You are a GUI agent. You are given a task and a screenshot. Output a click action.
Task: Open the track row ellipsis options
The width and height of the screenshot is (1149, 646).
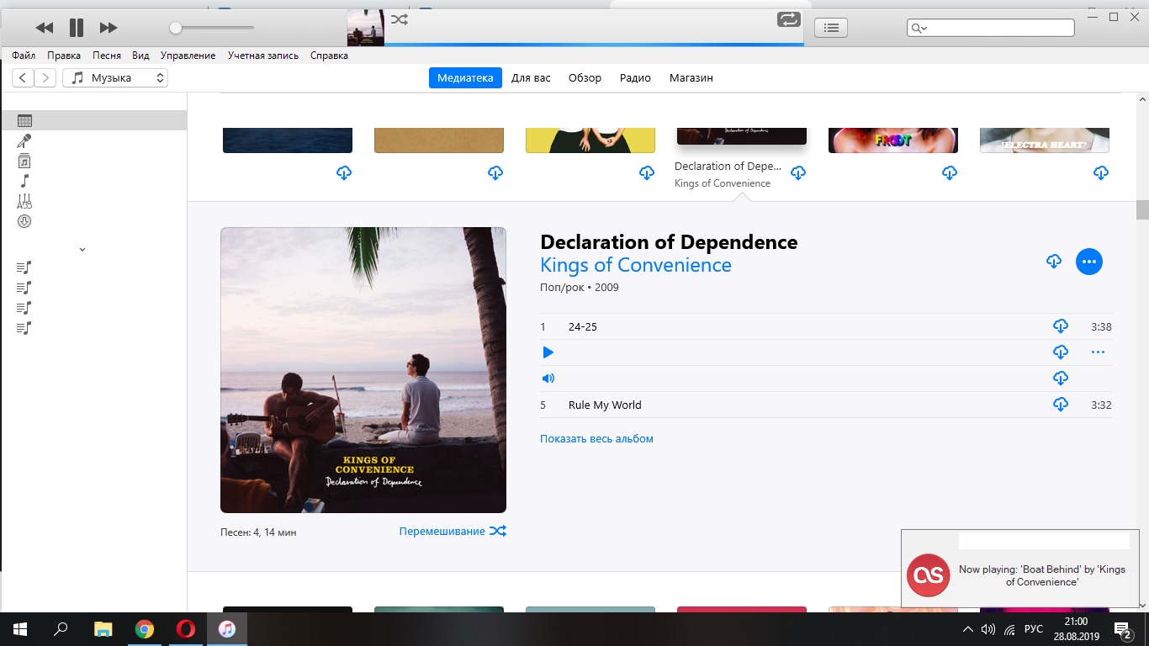(x=1098, y=352)
